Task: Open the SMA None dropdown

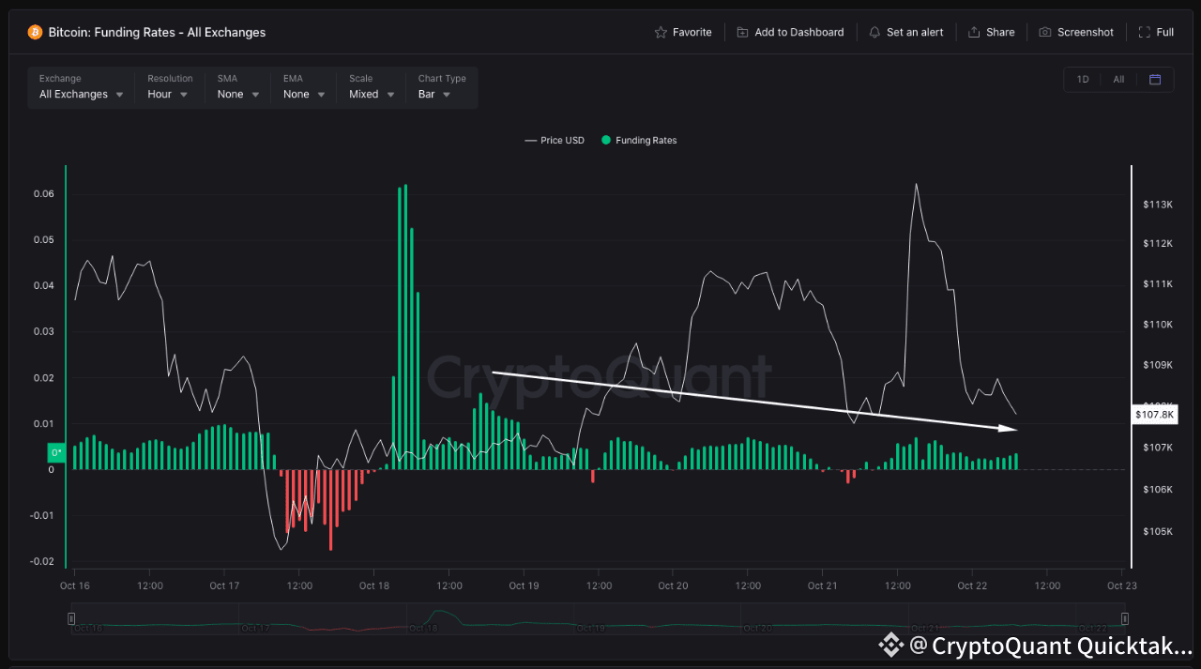Action: pyautogui.click(x=238, y=95)
